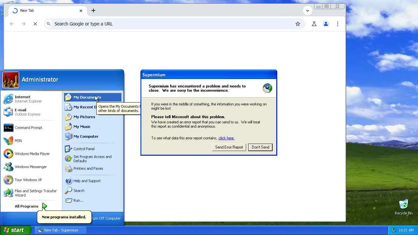Click Turn Off Computer
Viewport: 418px width, 235px height.
[106, 218]
